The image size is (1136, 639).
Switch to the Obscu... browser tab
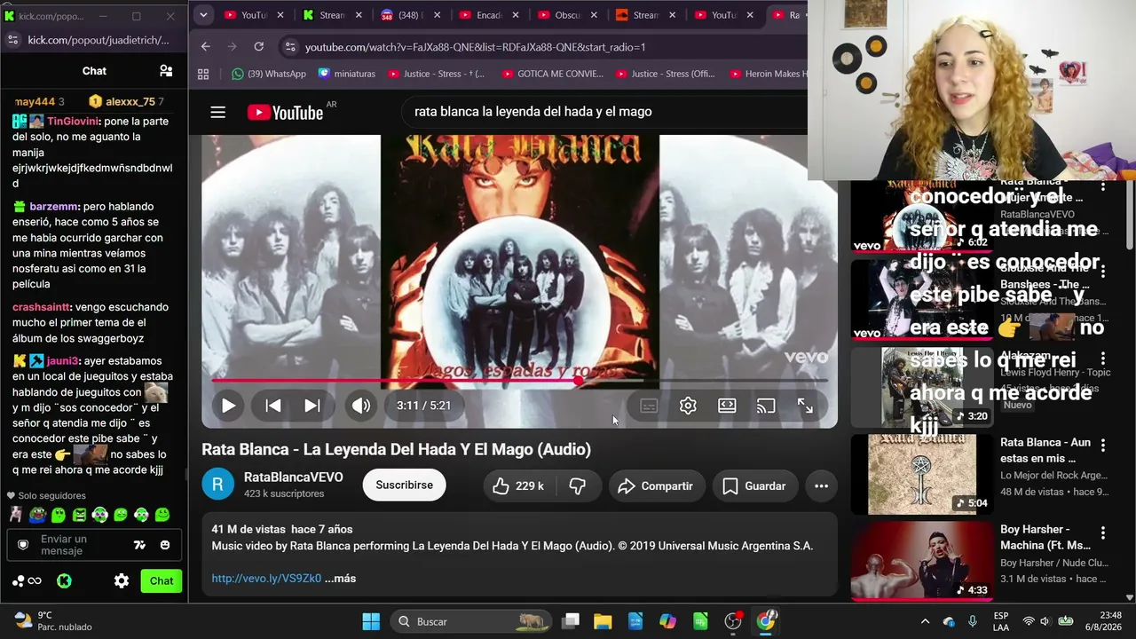566,15
